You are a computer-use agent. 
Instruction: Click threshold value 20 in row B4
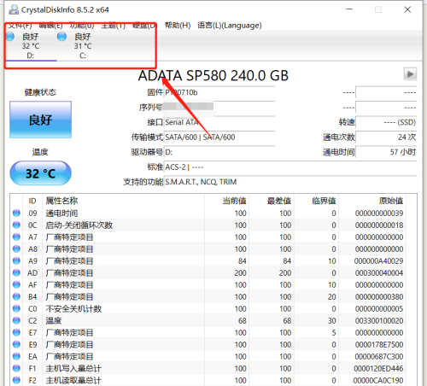pos(332,297)
